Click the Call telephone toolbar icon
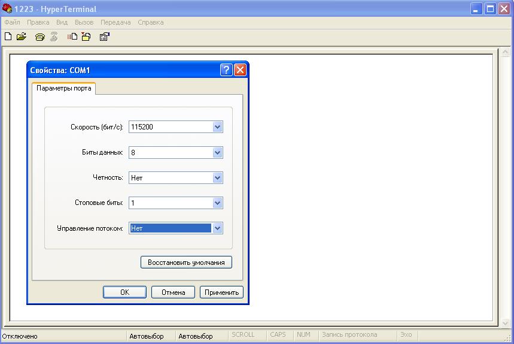 coord(39,37)
